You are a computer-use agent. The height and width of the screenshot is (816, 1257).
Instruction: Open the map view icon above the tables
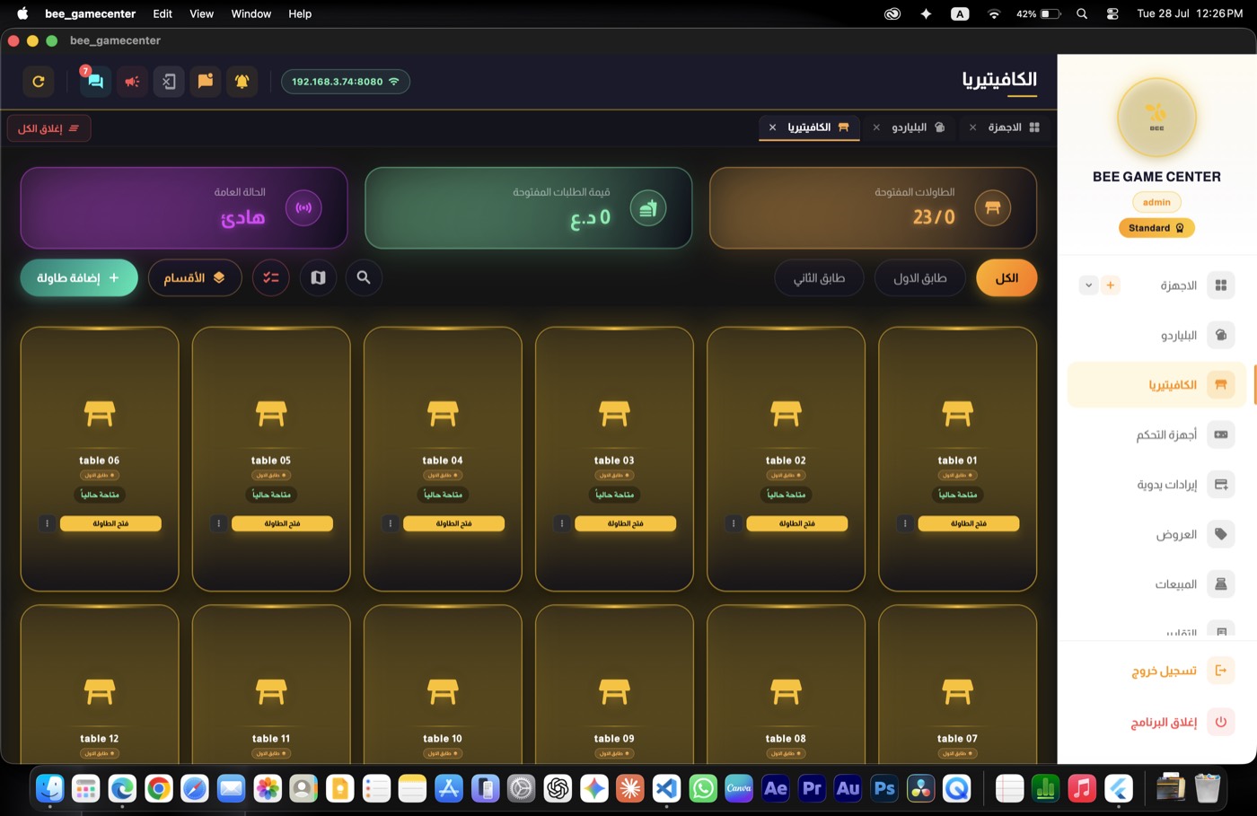pyautogui.click(x=318, y=278)
